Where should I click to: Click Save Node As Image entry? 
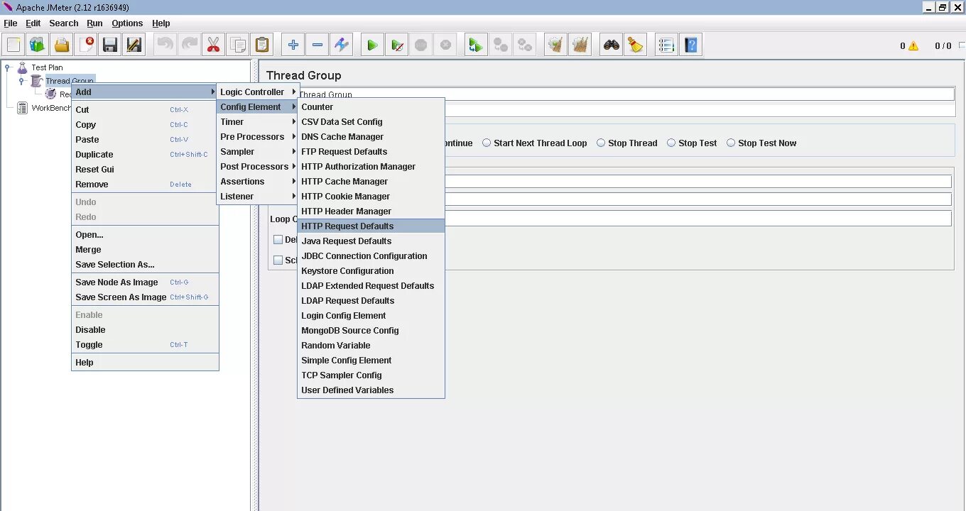point(145,282)
